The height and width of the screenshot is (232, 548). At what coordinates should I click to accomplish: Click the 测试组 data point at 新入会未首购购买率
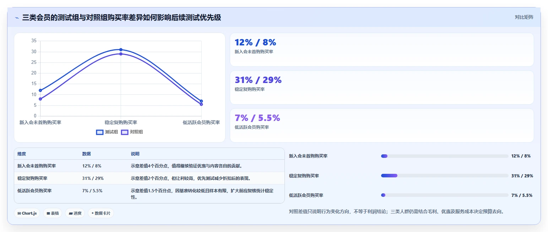click(x=40, y=90)
